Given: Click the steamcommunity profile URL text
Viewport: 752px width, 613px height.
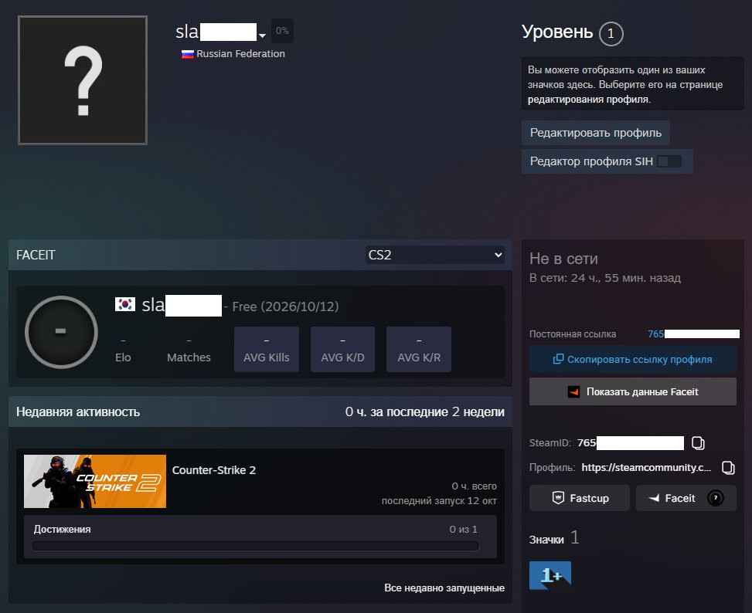Looking at the screenshot, I should pos(646,467).
